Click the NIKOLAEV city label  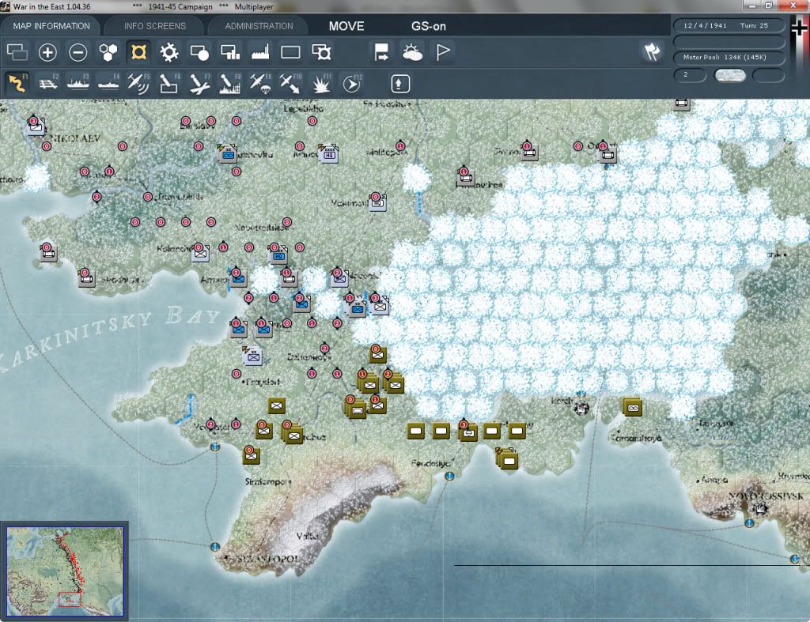click(x=74, y=138)
